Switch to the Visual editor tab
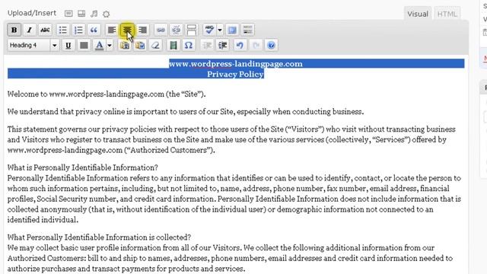 pos(418,14)
